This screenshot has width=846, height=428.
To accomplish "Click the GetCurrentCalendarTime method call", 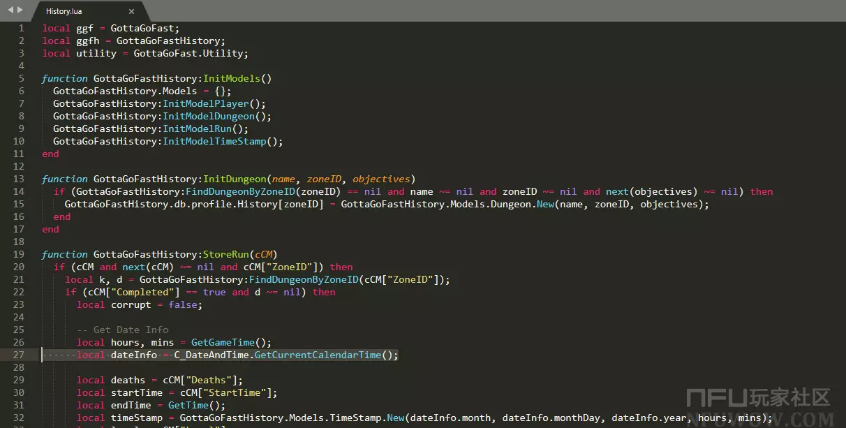I will coord(317,355).
